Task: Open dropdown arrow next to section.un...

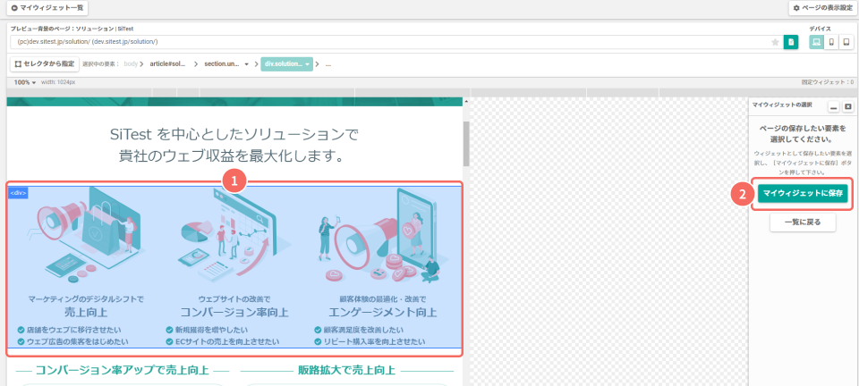Action: point(247,64)
